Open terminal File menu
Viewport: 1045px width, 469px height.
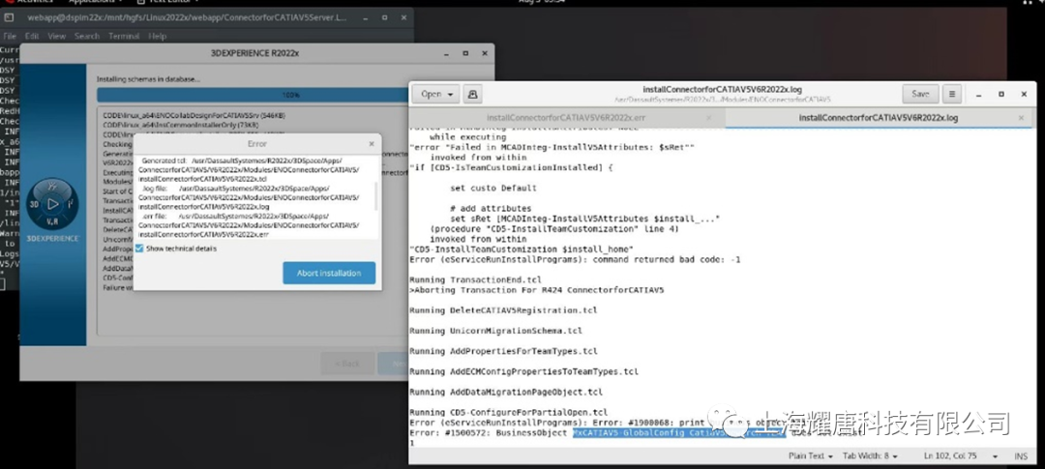click(x=10, y=36)
